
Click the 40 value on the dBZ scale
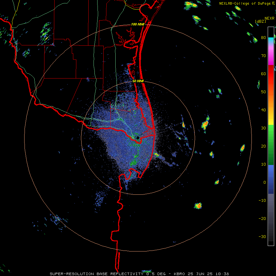[263, 110]
